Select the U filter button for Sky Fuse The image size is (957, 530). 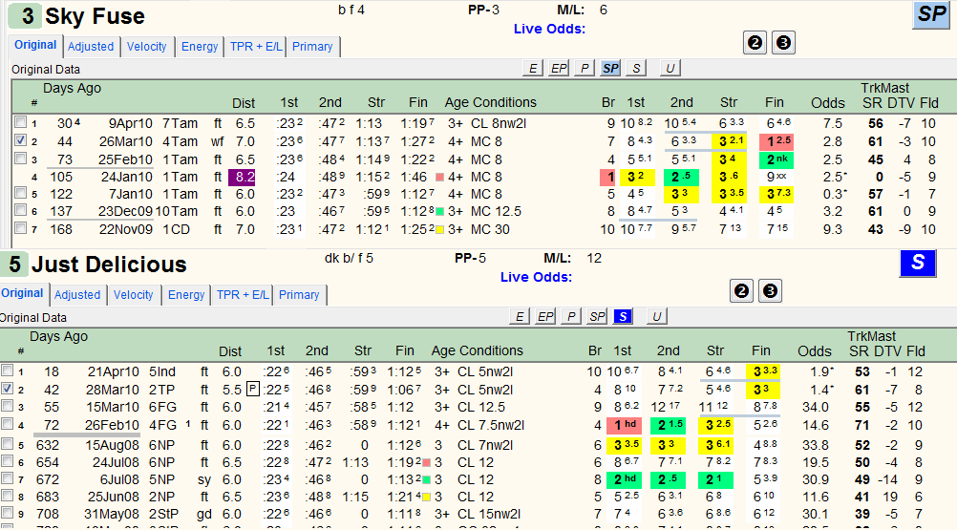670,69
